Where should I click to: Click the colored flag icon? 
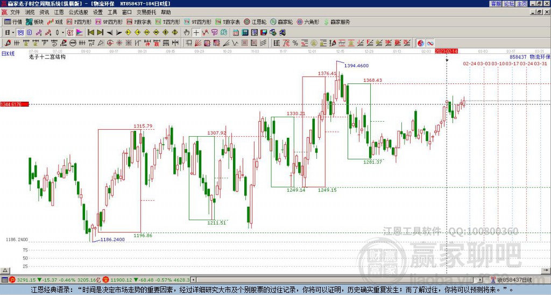click(x=80, y=32)
